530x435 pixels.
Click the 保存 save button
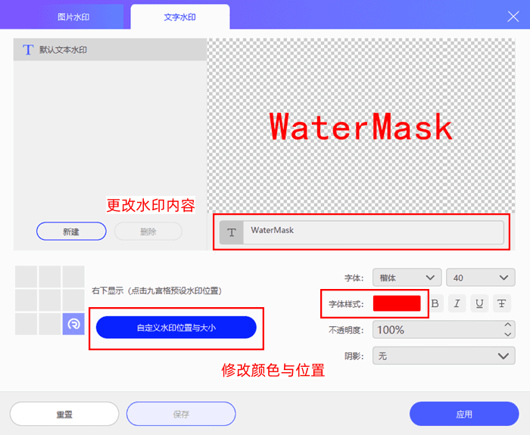point(181,414)
